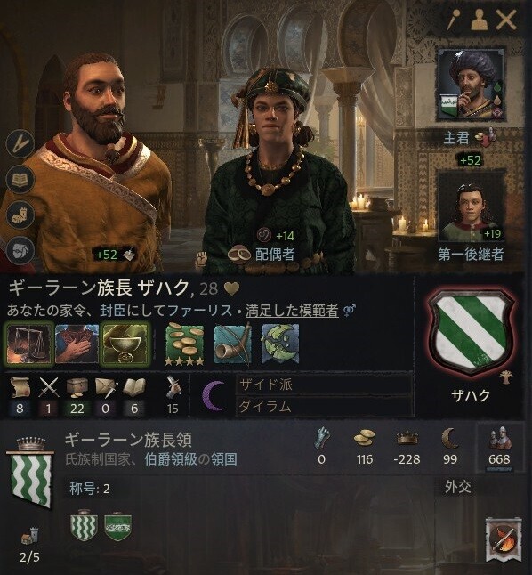Open the lifestyle book side button
Screen dimensions: 532x575
pos(20,180)
